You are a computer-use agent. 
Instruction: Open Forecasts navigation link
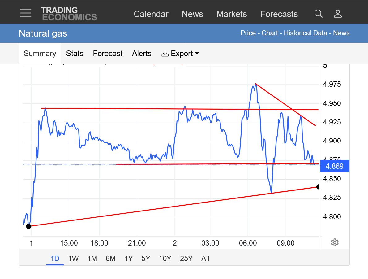point(279,14)
